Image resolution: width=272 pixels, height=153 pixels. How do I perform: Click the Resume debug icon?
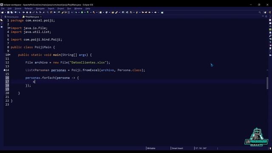point(24,12)
